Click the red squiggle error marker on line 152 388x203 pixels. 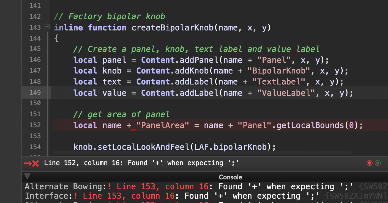[x=134, y=130]
